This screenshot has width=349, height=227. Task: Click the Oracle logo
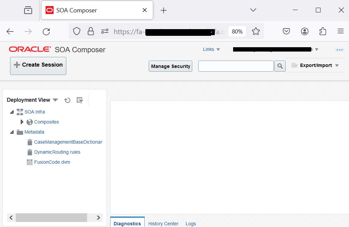(30, 49)
